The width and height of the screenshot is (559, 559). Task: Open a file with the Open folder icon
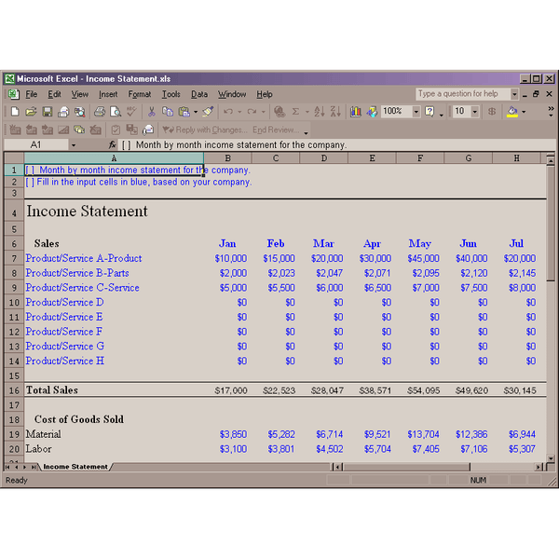pos(31,112)
